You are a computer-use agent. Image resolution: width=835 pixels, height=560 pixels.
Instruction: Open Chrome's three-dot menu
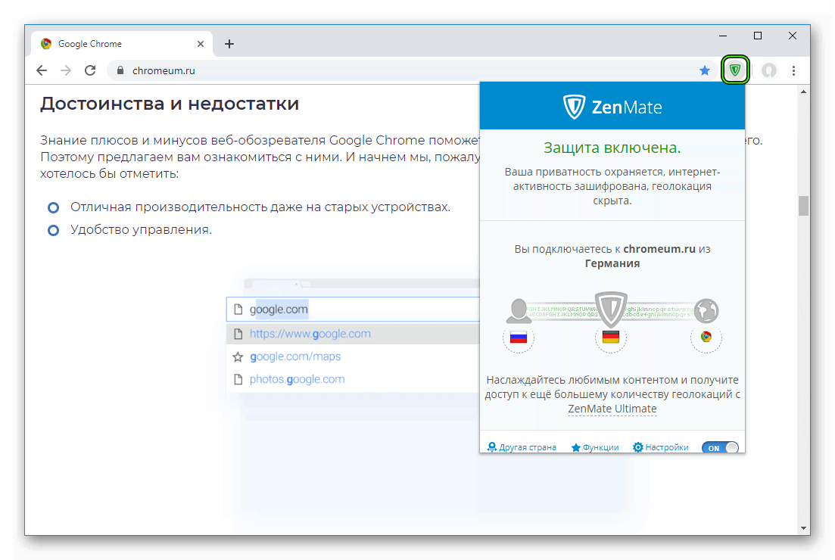tap(793, 70)
